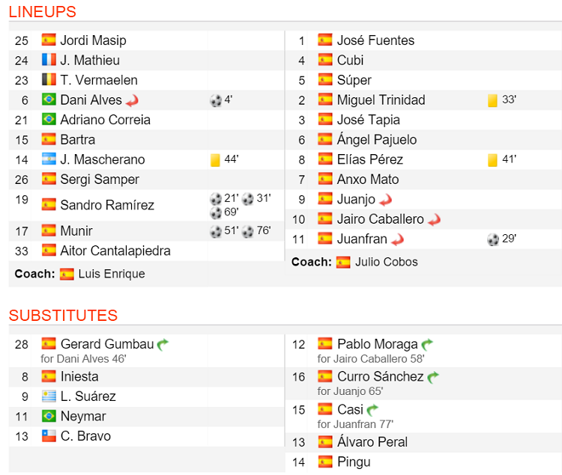Click the Belgium flag next to T. Vermaelen

click(x=49, y=80)
